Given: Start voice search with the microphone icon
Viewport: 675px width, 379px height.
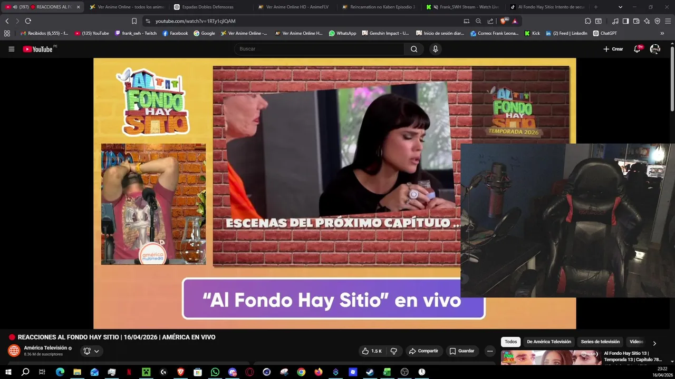Looking at the screenshot, I should pyautogui.click(x=435, y=49).
